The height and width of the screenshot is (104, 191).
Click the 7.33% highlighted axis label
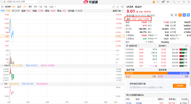[120, 36]
